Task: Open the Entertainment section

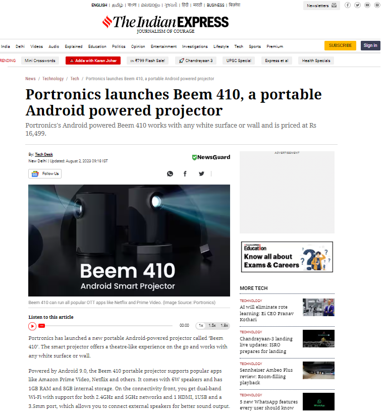Action: (163, 46)
